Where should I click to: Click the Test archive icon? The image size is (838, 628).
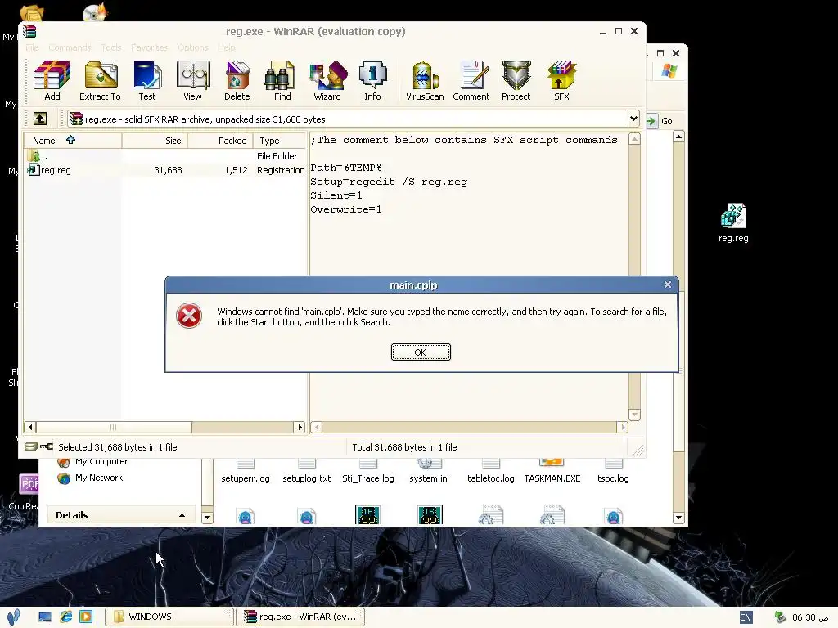tap(147, 81)
